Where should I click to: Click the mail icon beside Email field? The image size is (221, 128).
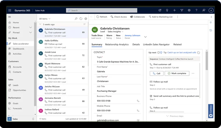coord(138,120)
